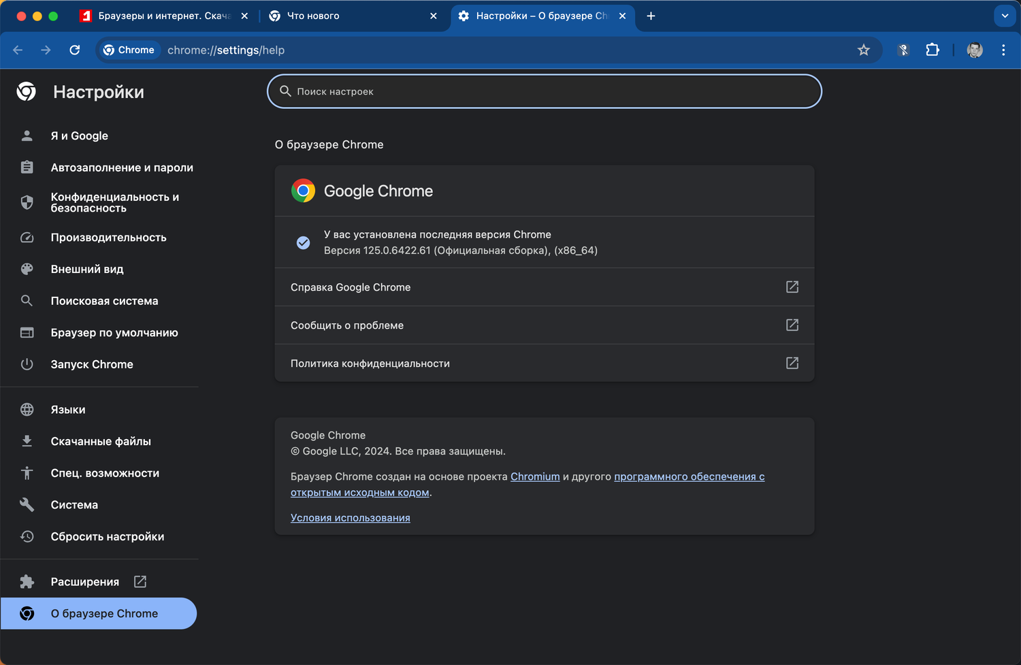Open the Extensions puzzle icon in toolbar

click(933, 50)
